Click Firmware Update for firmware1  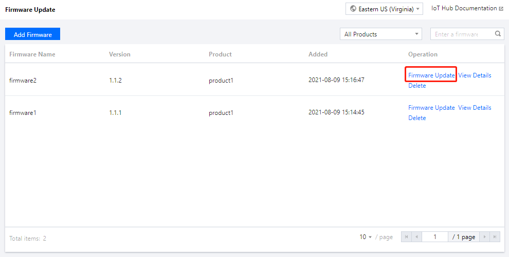click(x=431, y=108)
